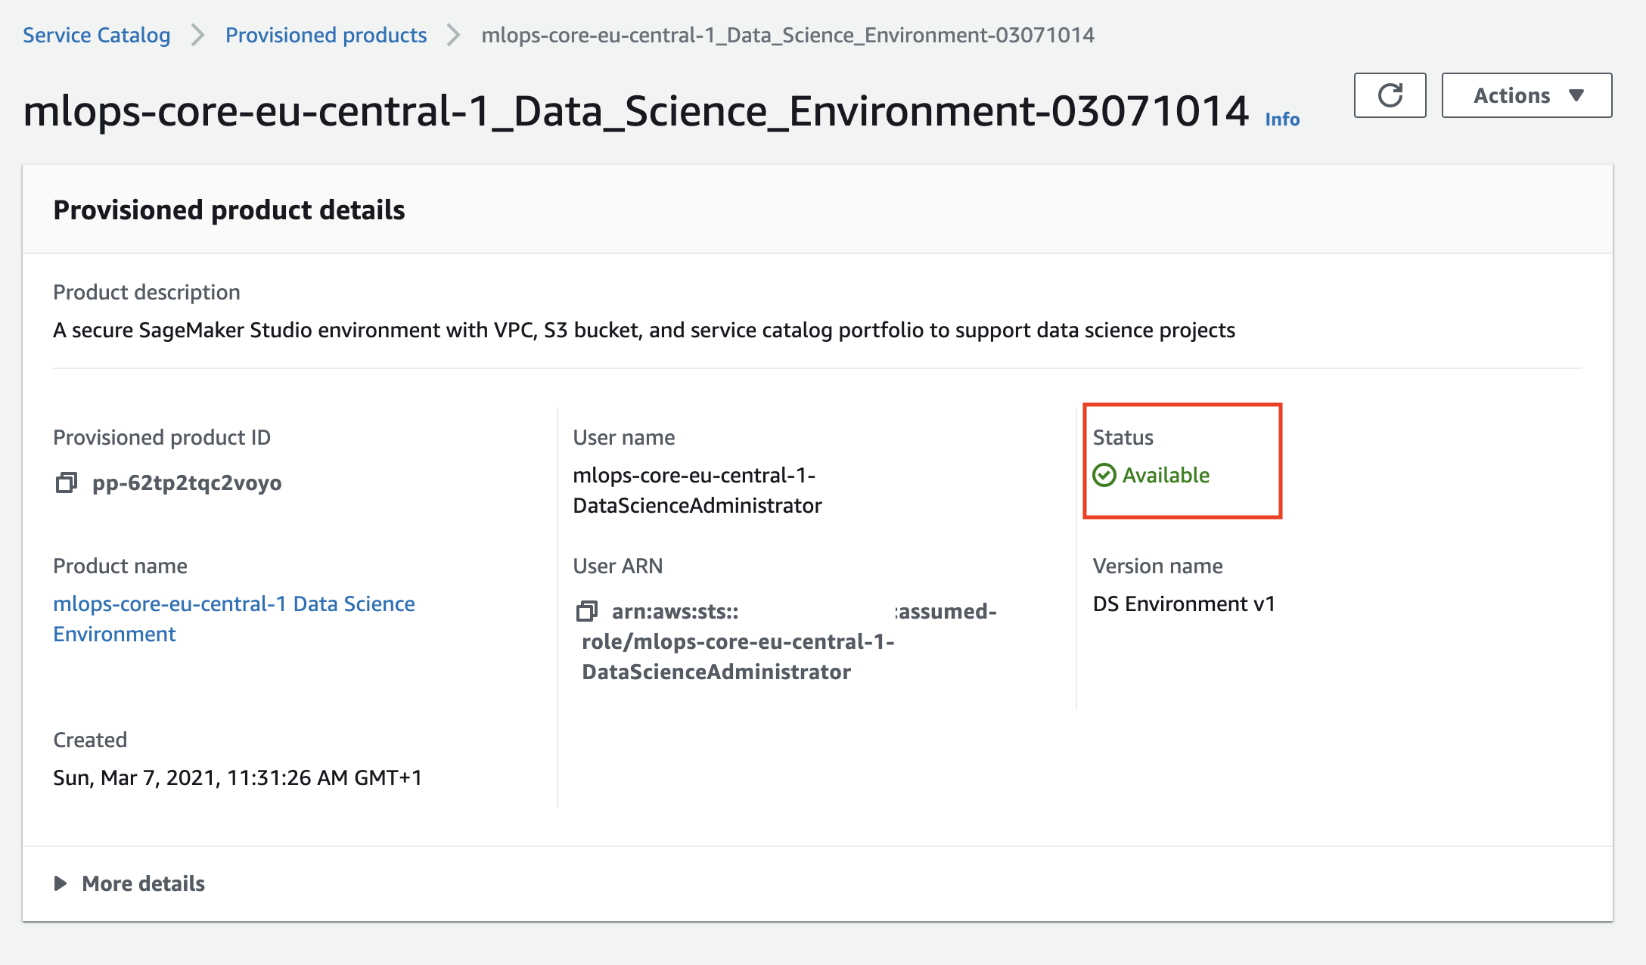Image resolution: width=1646 pixels, height=965 pixels.
Task: Open the Info link beside title
Action: click(x=1282, y=119)
